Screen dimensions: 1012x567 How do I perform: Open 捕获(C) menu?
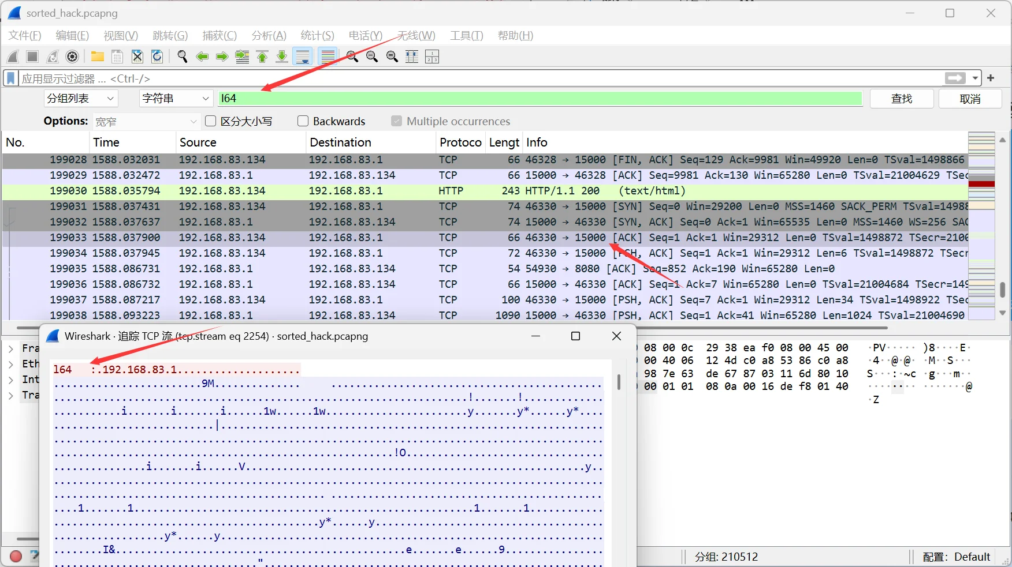tap(219, 35)
